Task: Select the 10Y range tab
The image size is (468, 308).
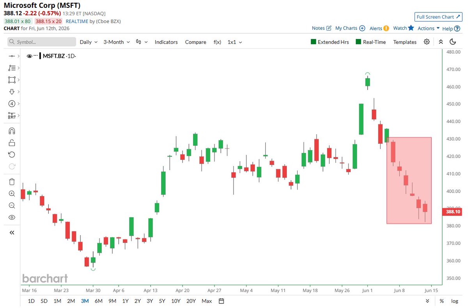Action: point(176,301)
